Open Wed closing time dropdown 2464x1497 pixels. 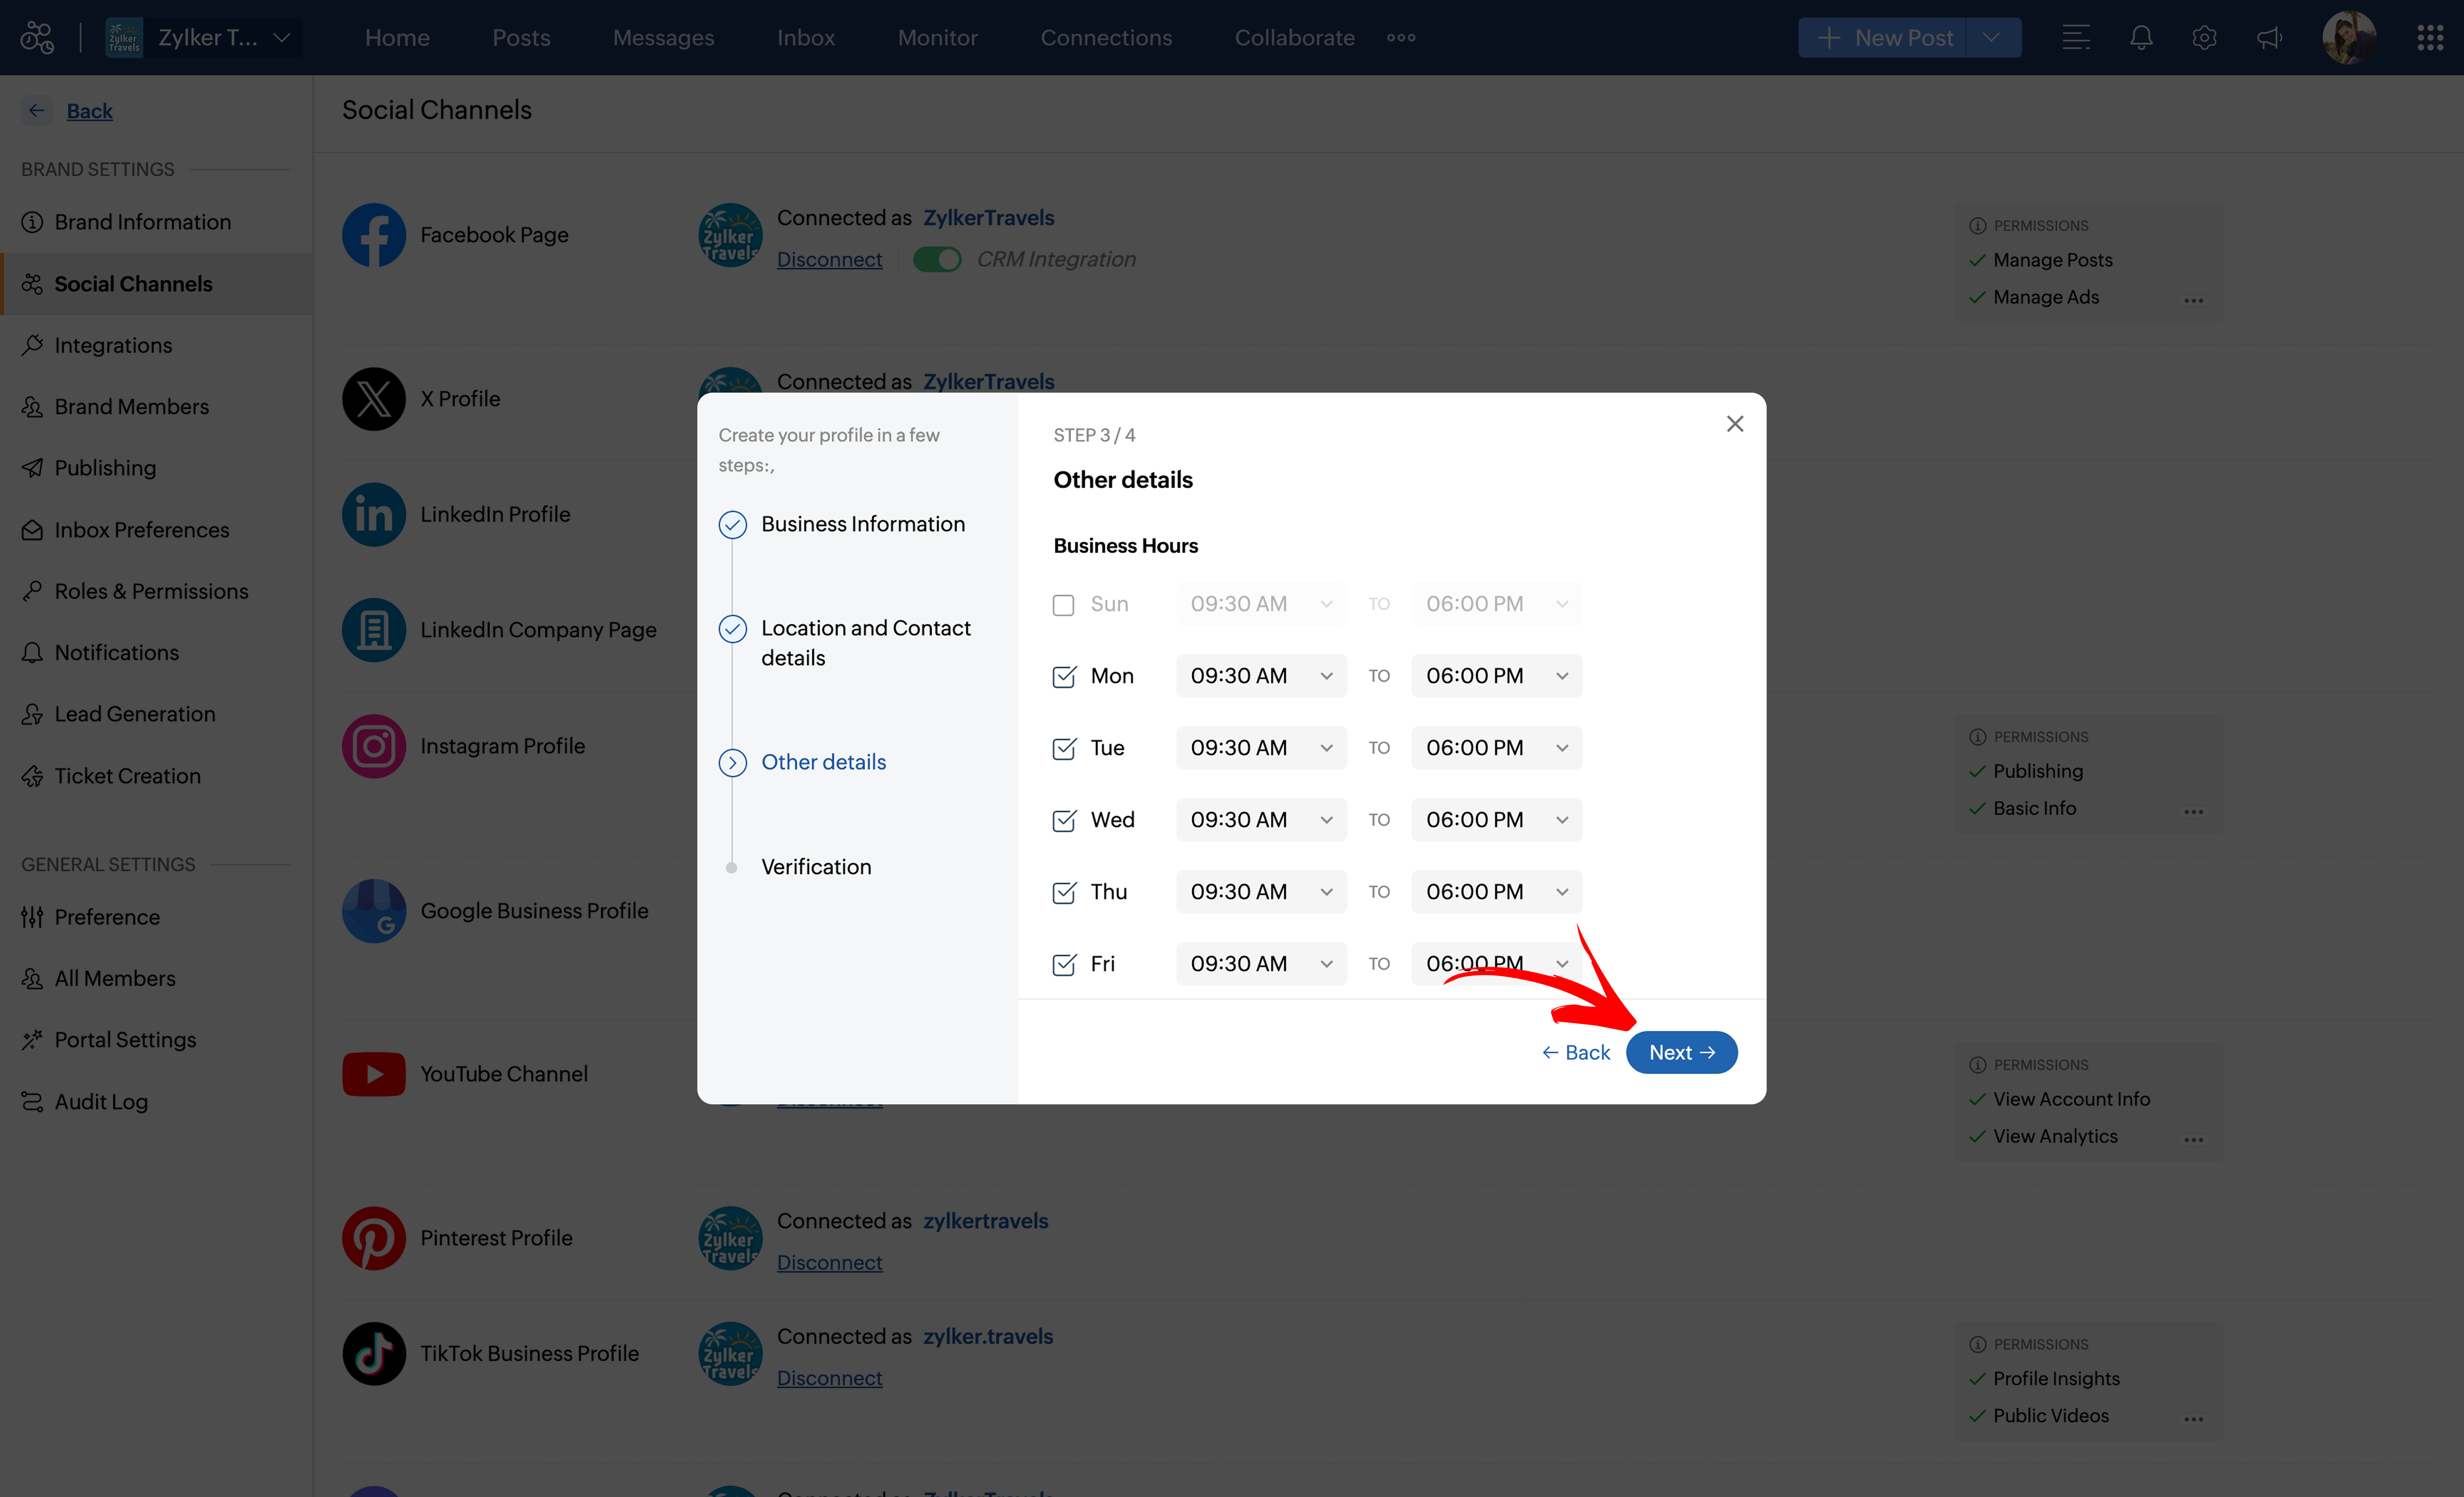(x=1496, y=820)
